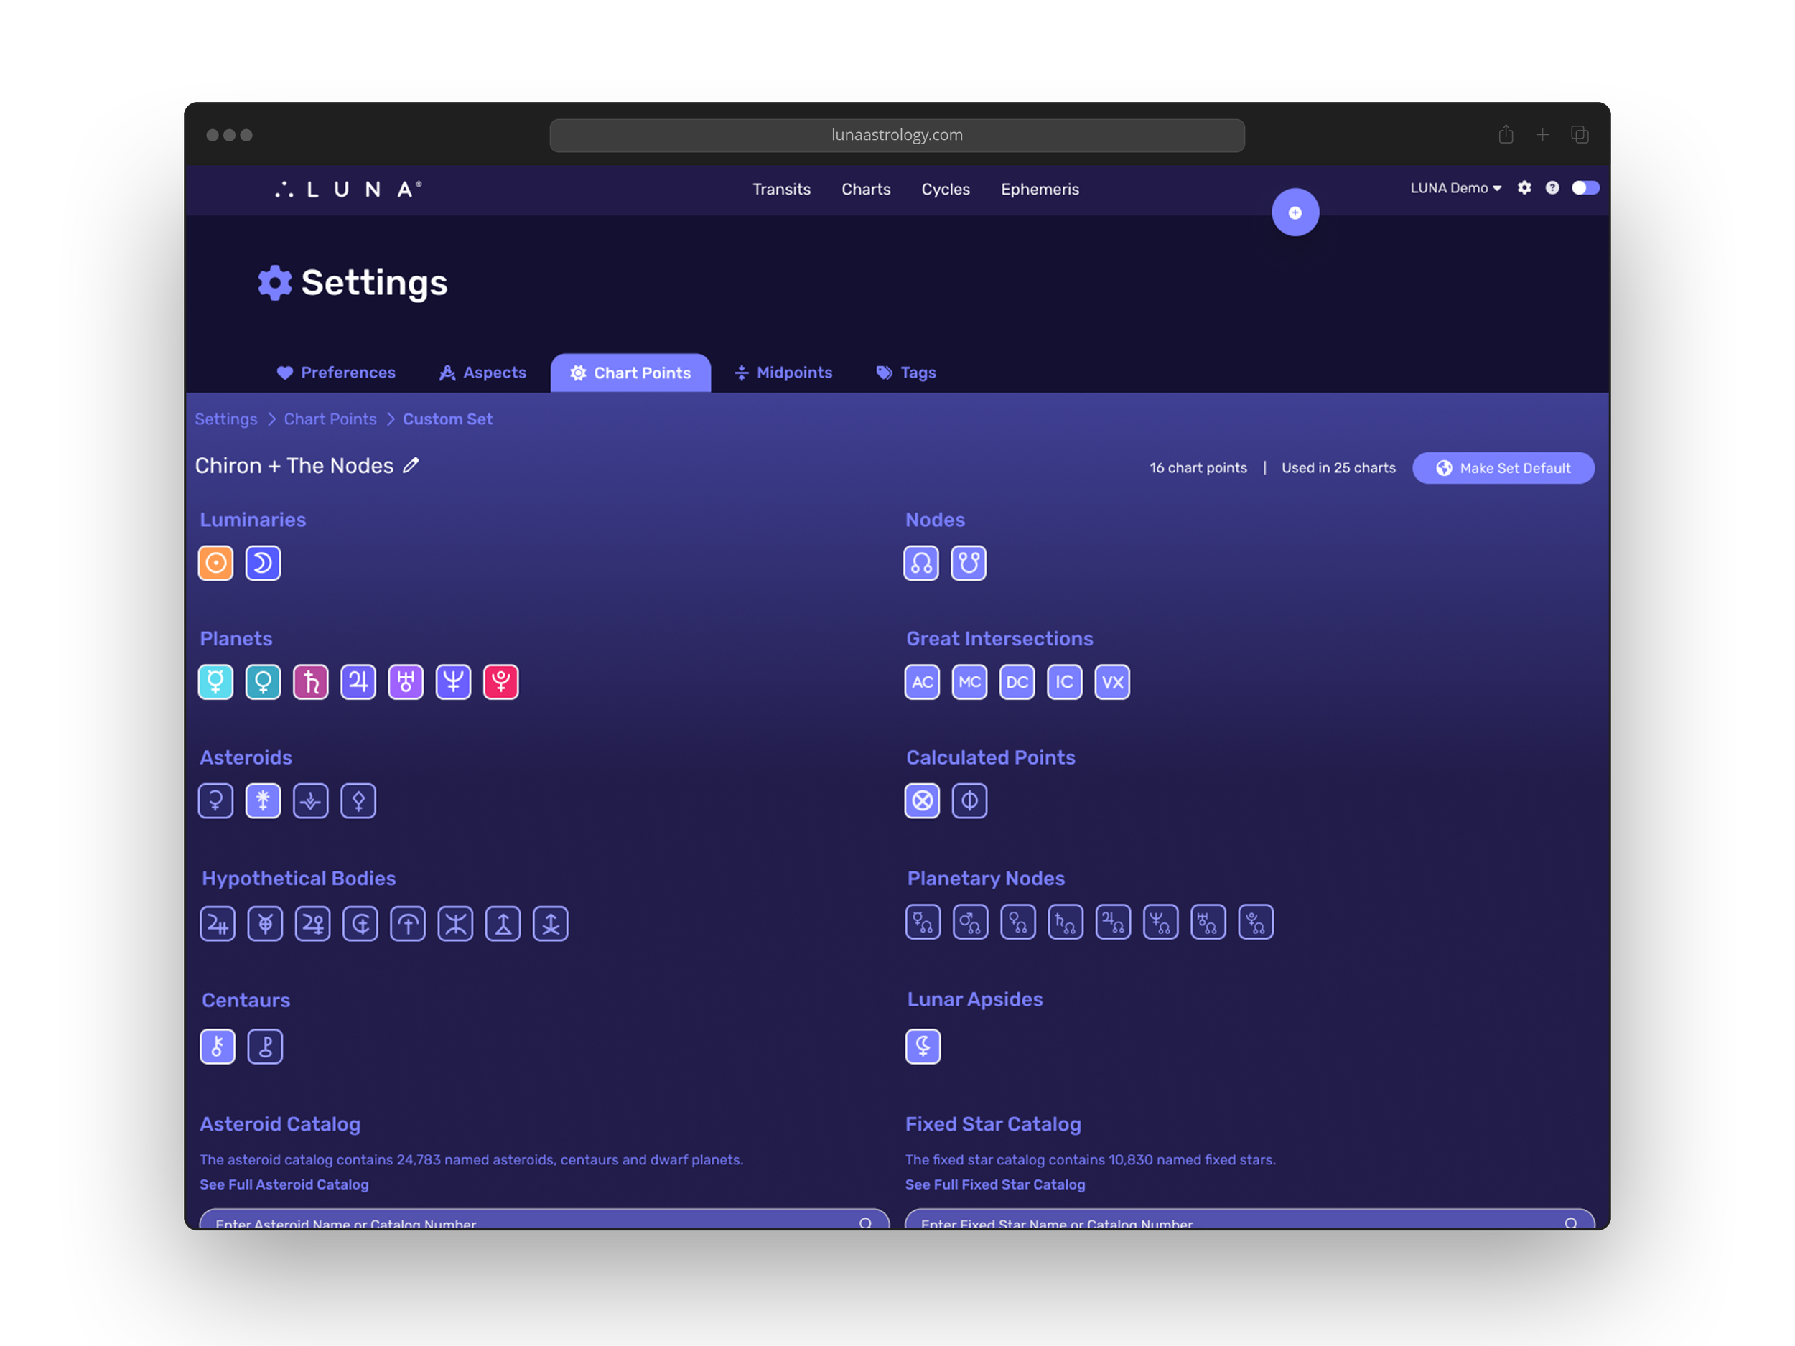The height and width of the screenshot is (1346, 1795).
Task: Enable the Chiron centaur point
Action: click(x=218, y=1047)
